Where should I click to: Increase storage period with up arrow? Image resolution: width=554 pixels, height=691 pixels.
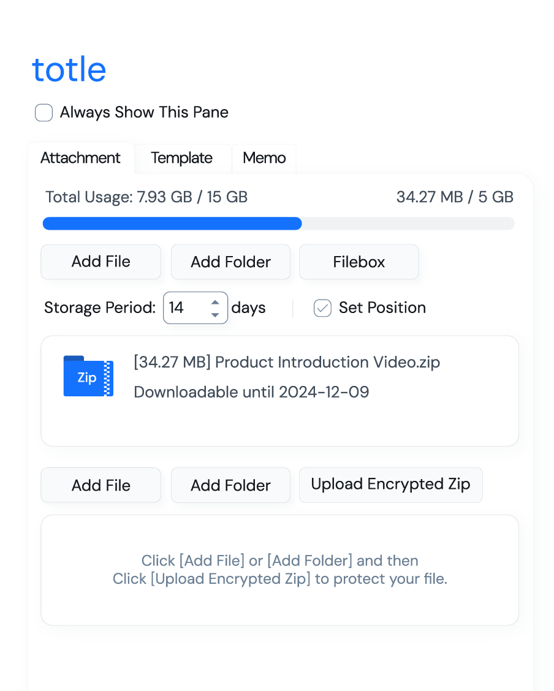click(x=215, y=302)
